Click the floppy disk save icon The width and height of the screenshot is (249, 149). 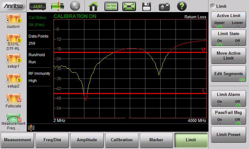tap(147, 6)
